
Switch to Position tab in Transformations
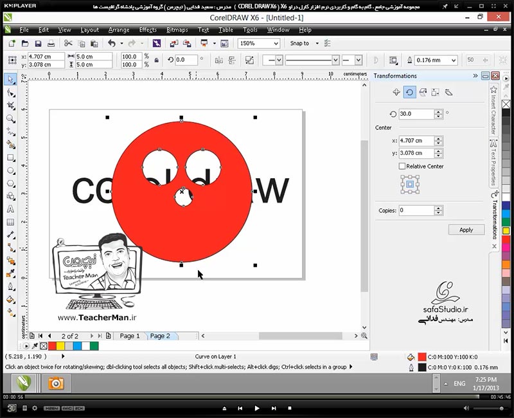click(396, 92)
